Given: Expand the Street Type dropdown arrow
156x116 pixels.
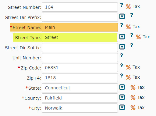Looking at the screenshot, I should (x=122, y=36).
